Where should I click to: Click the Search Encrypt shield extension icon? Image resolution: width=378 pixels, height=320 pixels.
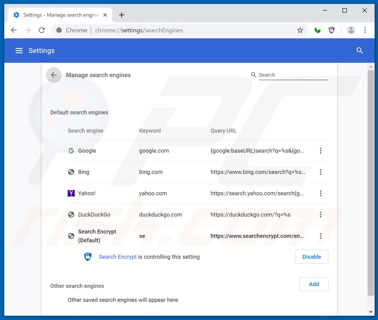coord(88,257)
